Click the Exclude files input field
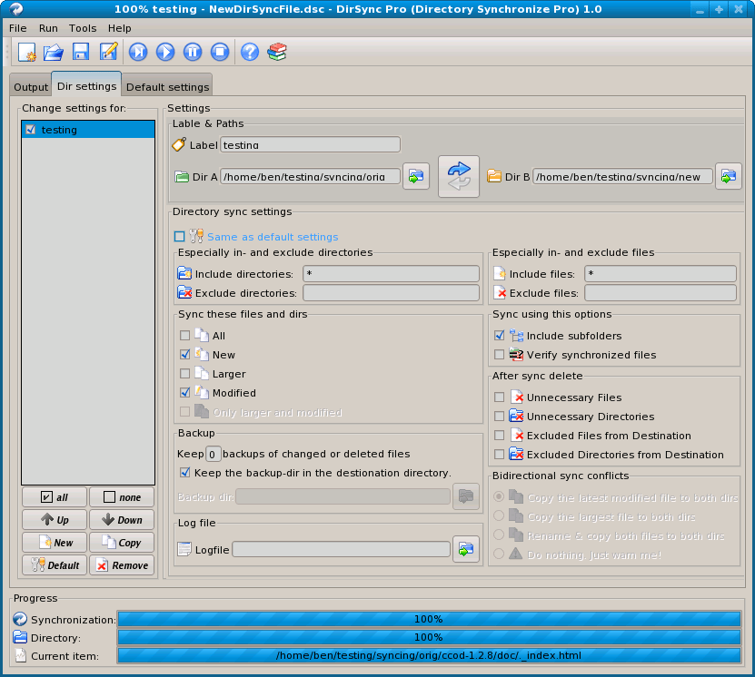 coord(661,293)
